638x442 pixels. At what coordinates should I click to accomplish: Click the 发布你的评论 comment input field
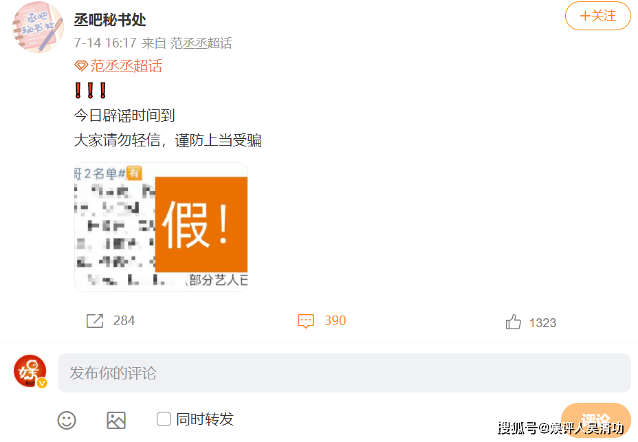(344, 373)
